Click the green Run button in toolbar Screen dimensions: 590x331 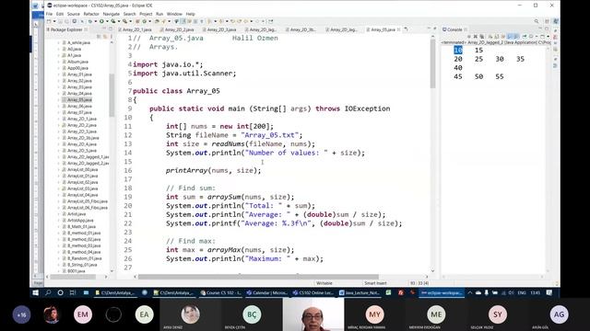pos(101,21)
